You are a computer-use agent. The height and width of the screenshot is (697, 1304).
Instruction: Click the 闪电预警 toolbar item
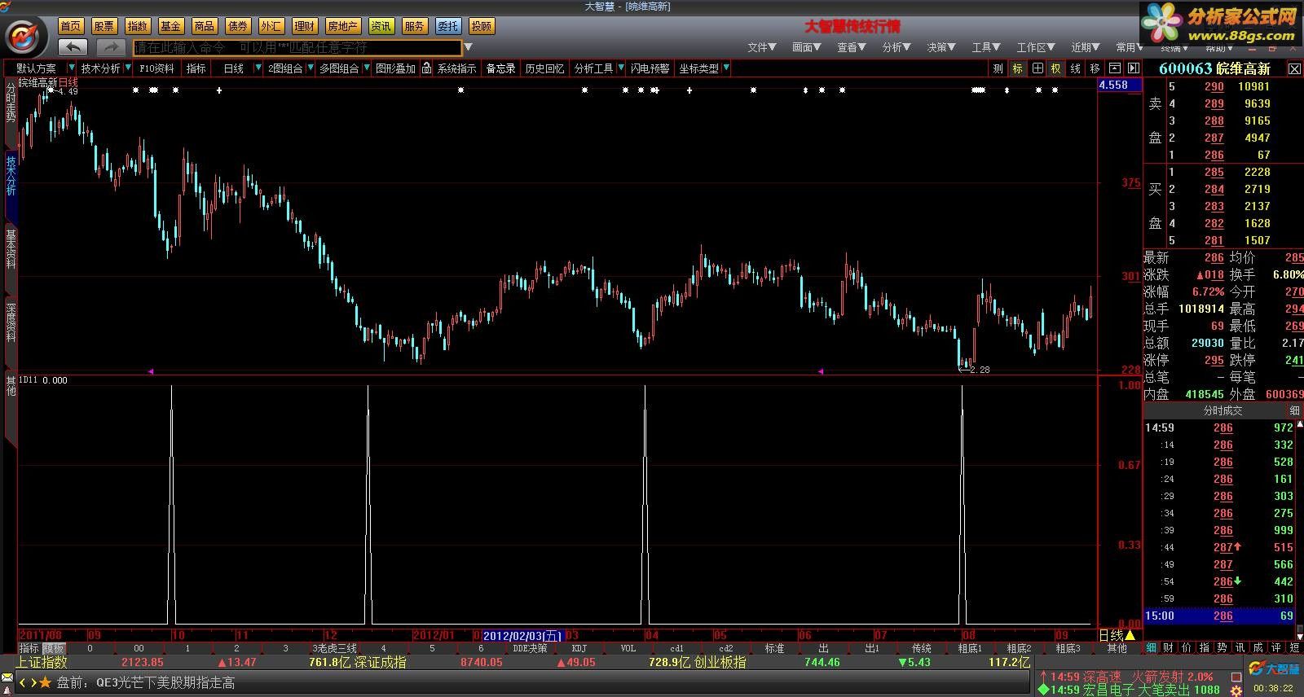click(x=650, y=68)
